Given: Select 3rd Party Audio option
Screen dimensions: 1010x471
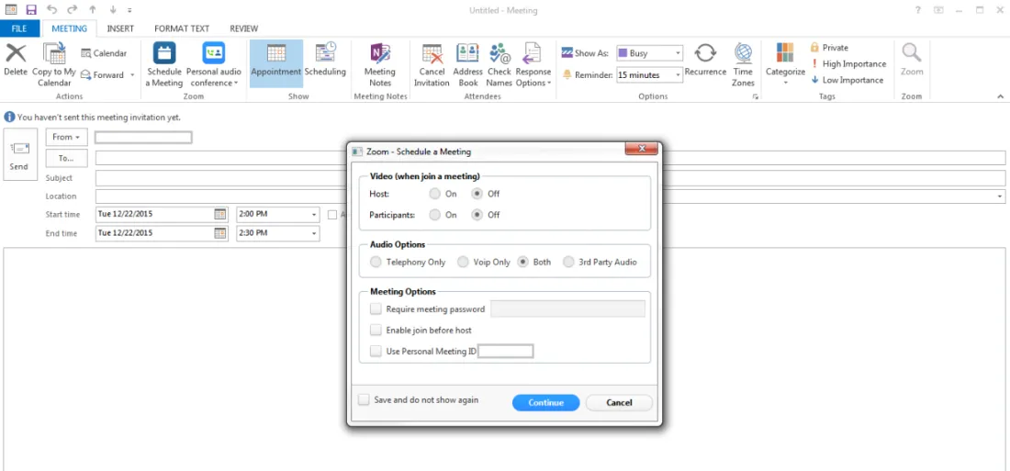Looking at the screenshot, I should [x=568, y=263].
